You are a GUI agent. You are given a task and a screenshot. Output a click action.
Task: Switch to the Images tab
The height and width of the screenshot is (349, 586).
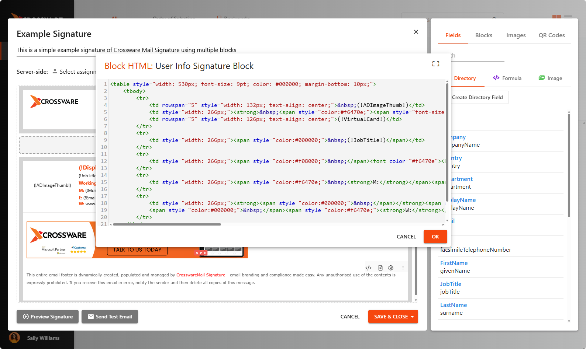[x=516, y=35]
